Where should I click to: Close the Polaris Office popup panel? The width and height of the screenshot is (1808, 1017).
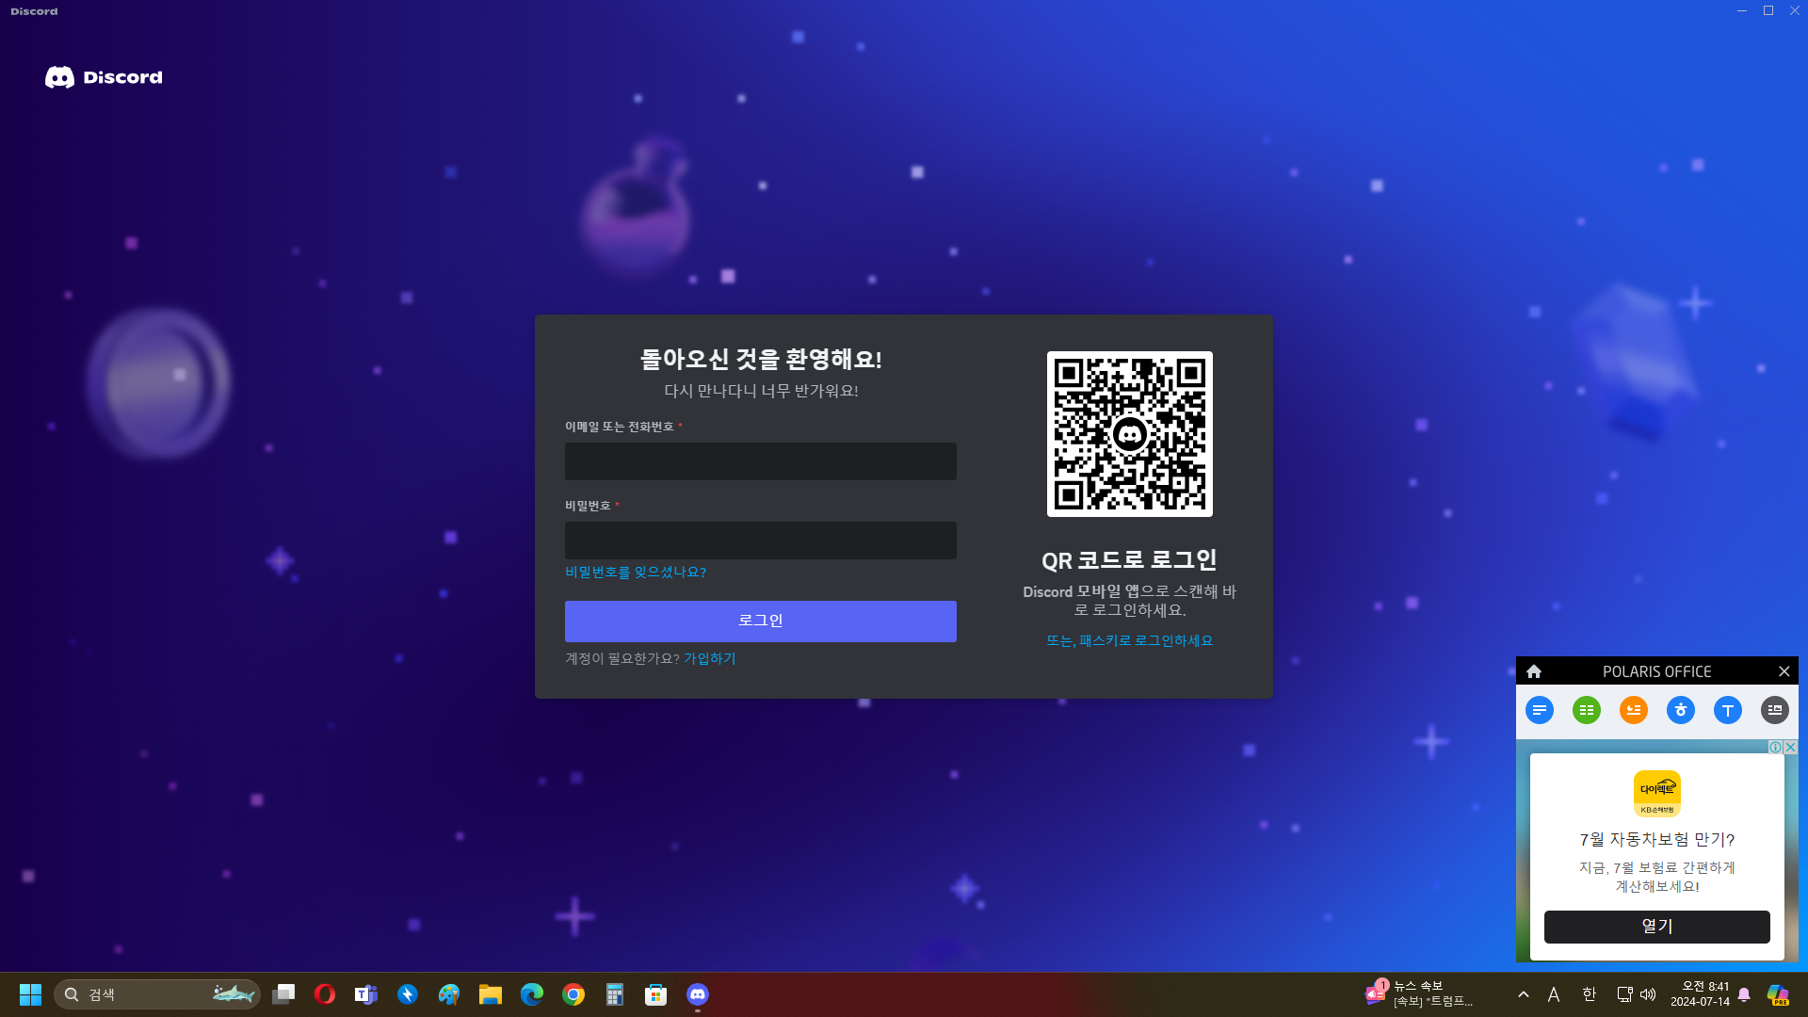tap(1784, 671)
